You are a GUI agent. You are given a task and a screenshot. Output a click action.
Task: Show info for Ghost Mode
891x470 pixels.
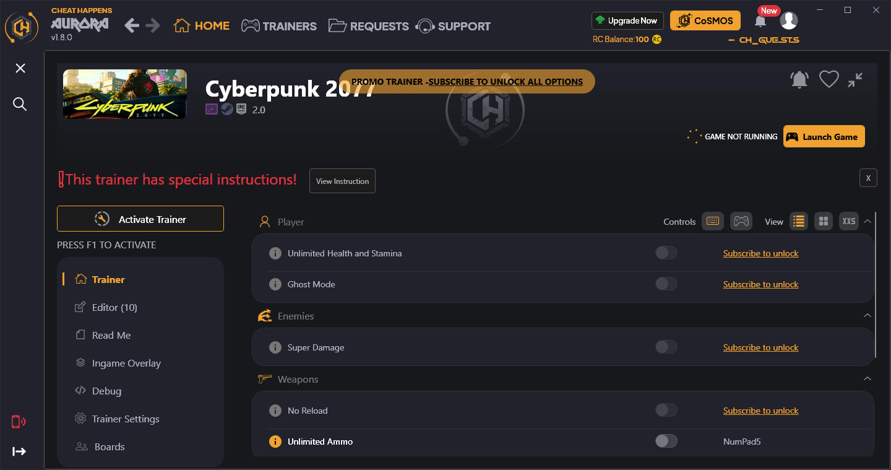(x=275, y=284)
